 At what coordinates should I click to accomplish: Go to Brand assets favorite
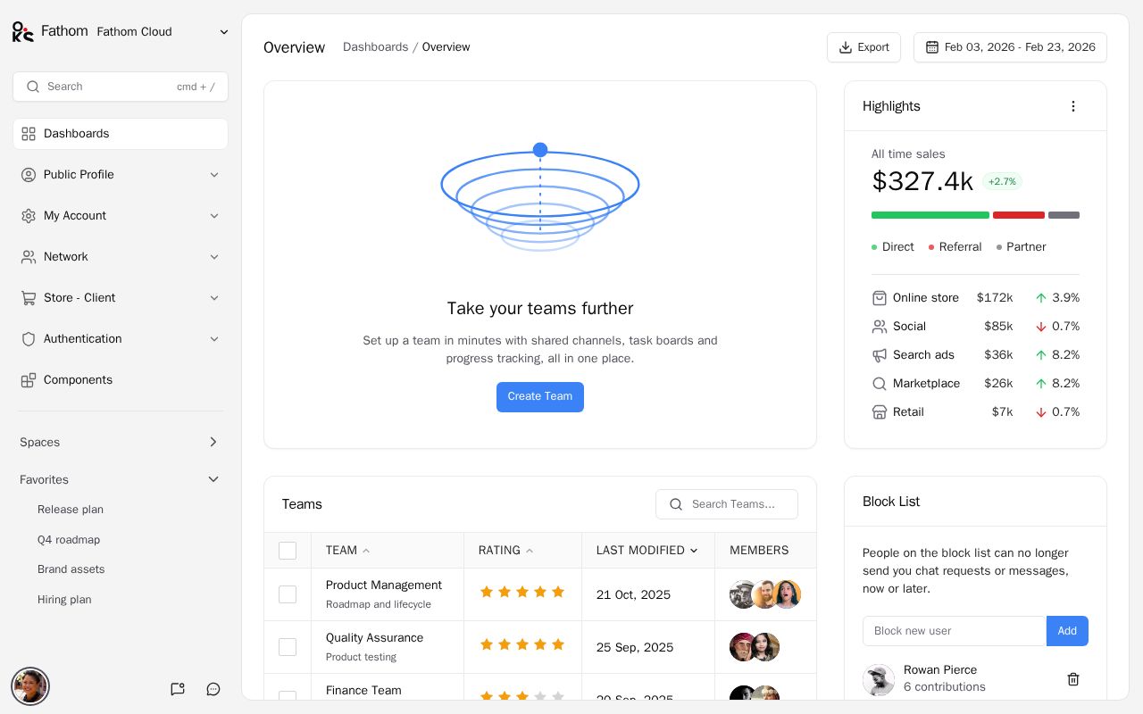coord(71,569)
